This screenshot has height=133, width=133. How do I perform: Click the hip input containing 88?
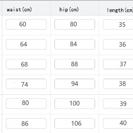click(x=75, y=64)
